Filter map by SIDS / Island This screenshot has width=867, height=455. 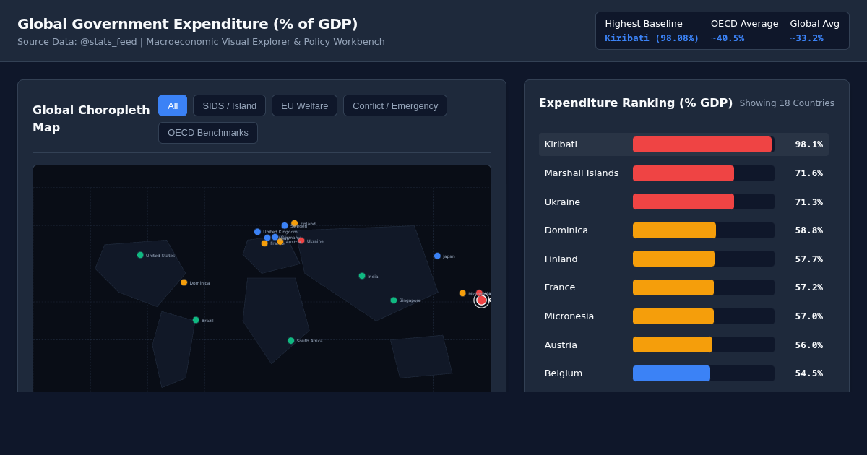tap(229, 105)
